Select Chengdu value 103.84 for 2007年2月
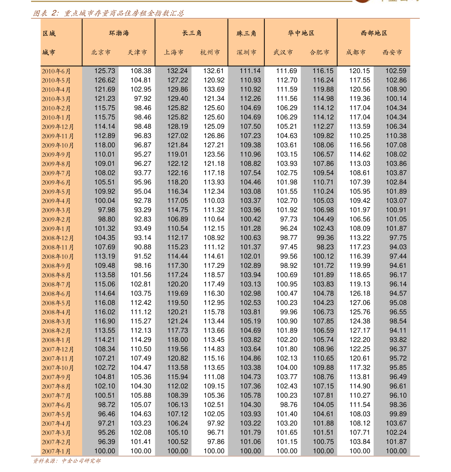The width and height of the screenshot is (451, 472). point(360,442)
